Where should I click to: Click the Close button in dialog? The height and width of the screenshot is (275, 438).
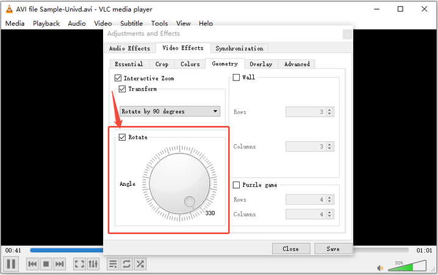click(x=291, y=249)
